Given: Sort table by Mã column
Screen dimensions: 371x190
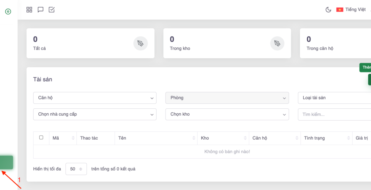Looking at the screenshot, I should tap(63, 138).
